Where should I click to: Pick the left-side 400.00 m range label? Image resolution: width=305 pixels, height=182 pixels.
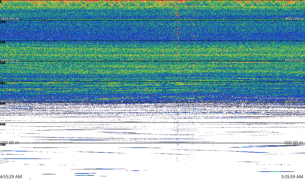[10, 101]
